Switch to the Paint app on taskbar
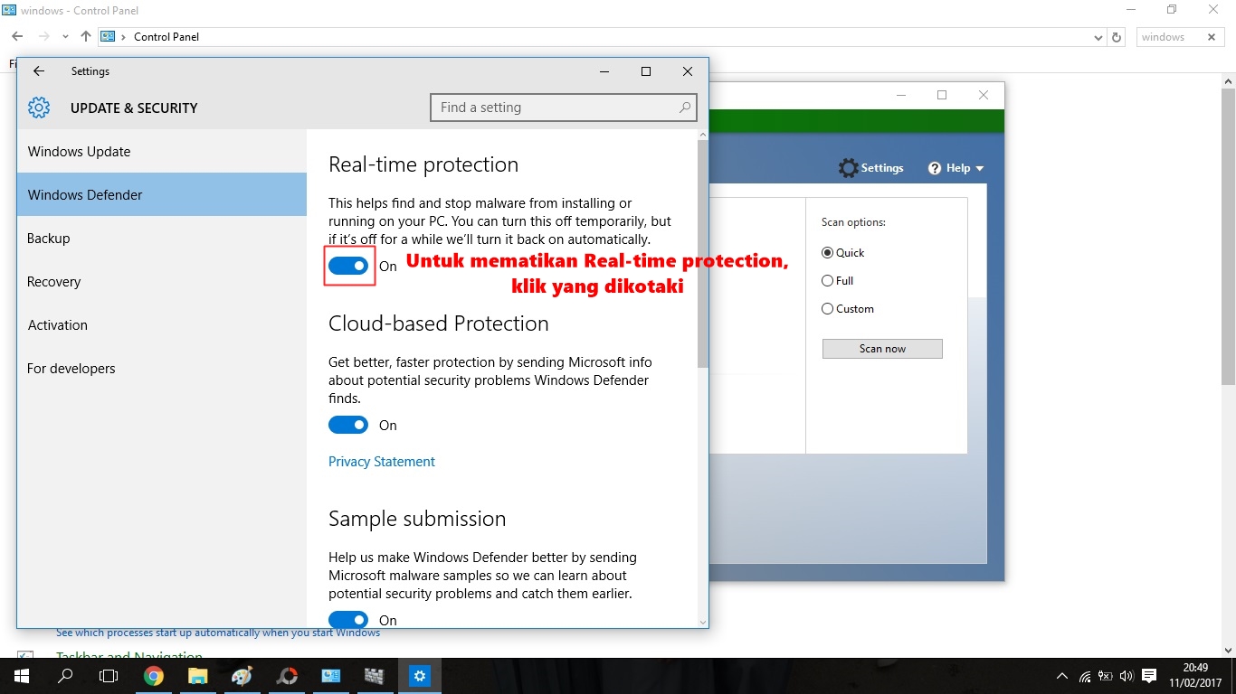Viewport: 1236px width, 694px height. click(x=242, y=676)
